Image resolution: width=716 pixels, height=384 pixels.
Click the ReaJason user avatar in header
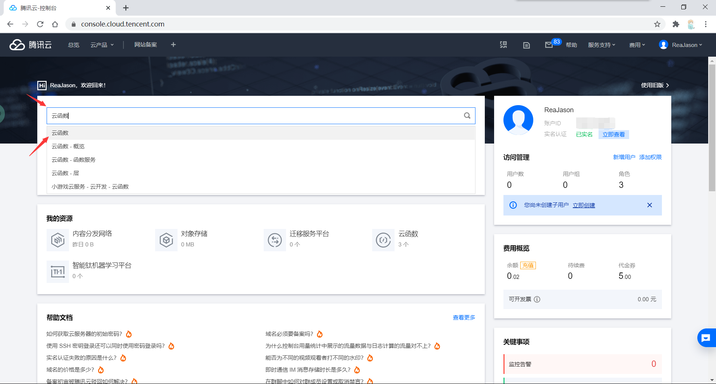(663, 45)
